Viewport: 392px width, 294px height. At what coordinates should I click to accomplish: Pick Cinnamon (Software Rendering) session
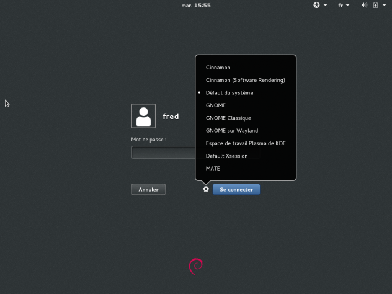(x=245, y=80)
